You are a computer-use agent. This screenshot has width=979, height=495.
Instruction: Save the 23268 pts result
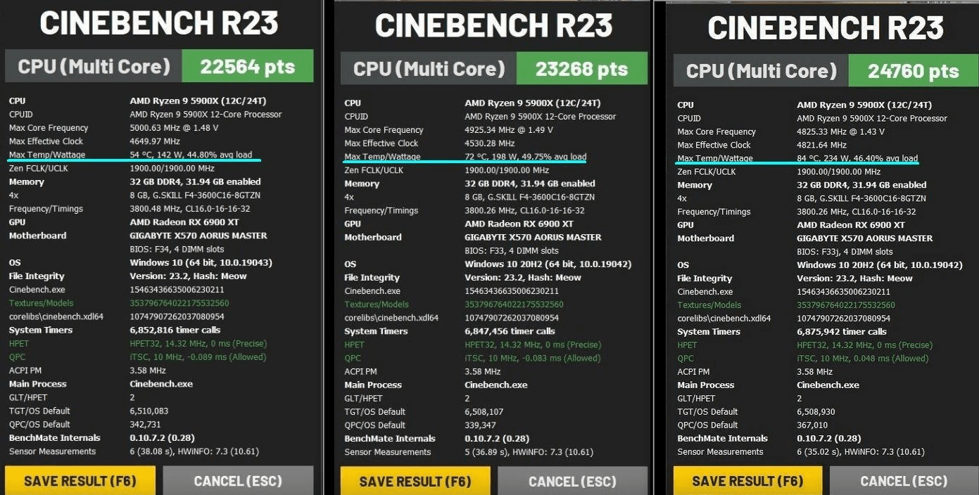(415, 482)
